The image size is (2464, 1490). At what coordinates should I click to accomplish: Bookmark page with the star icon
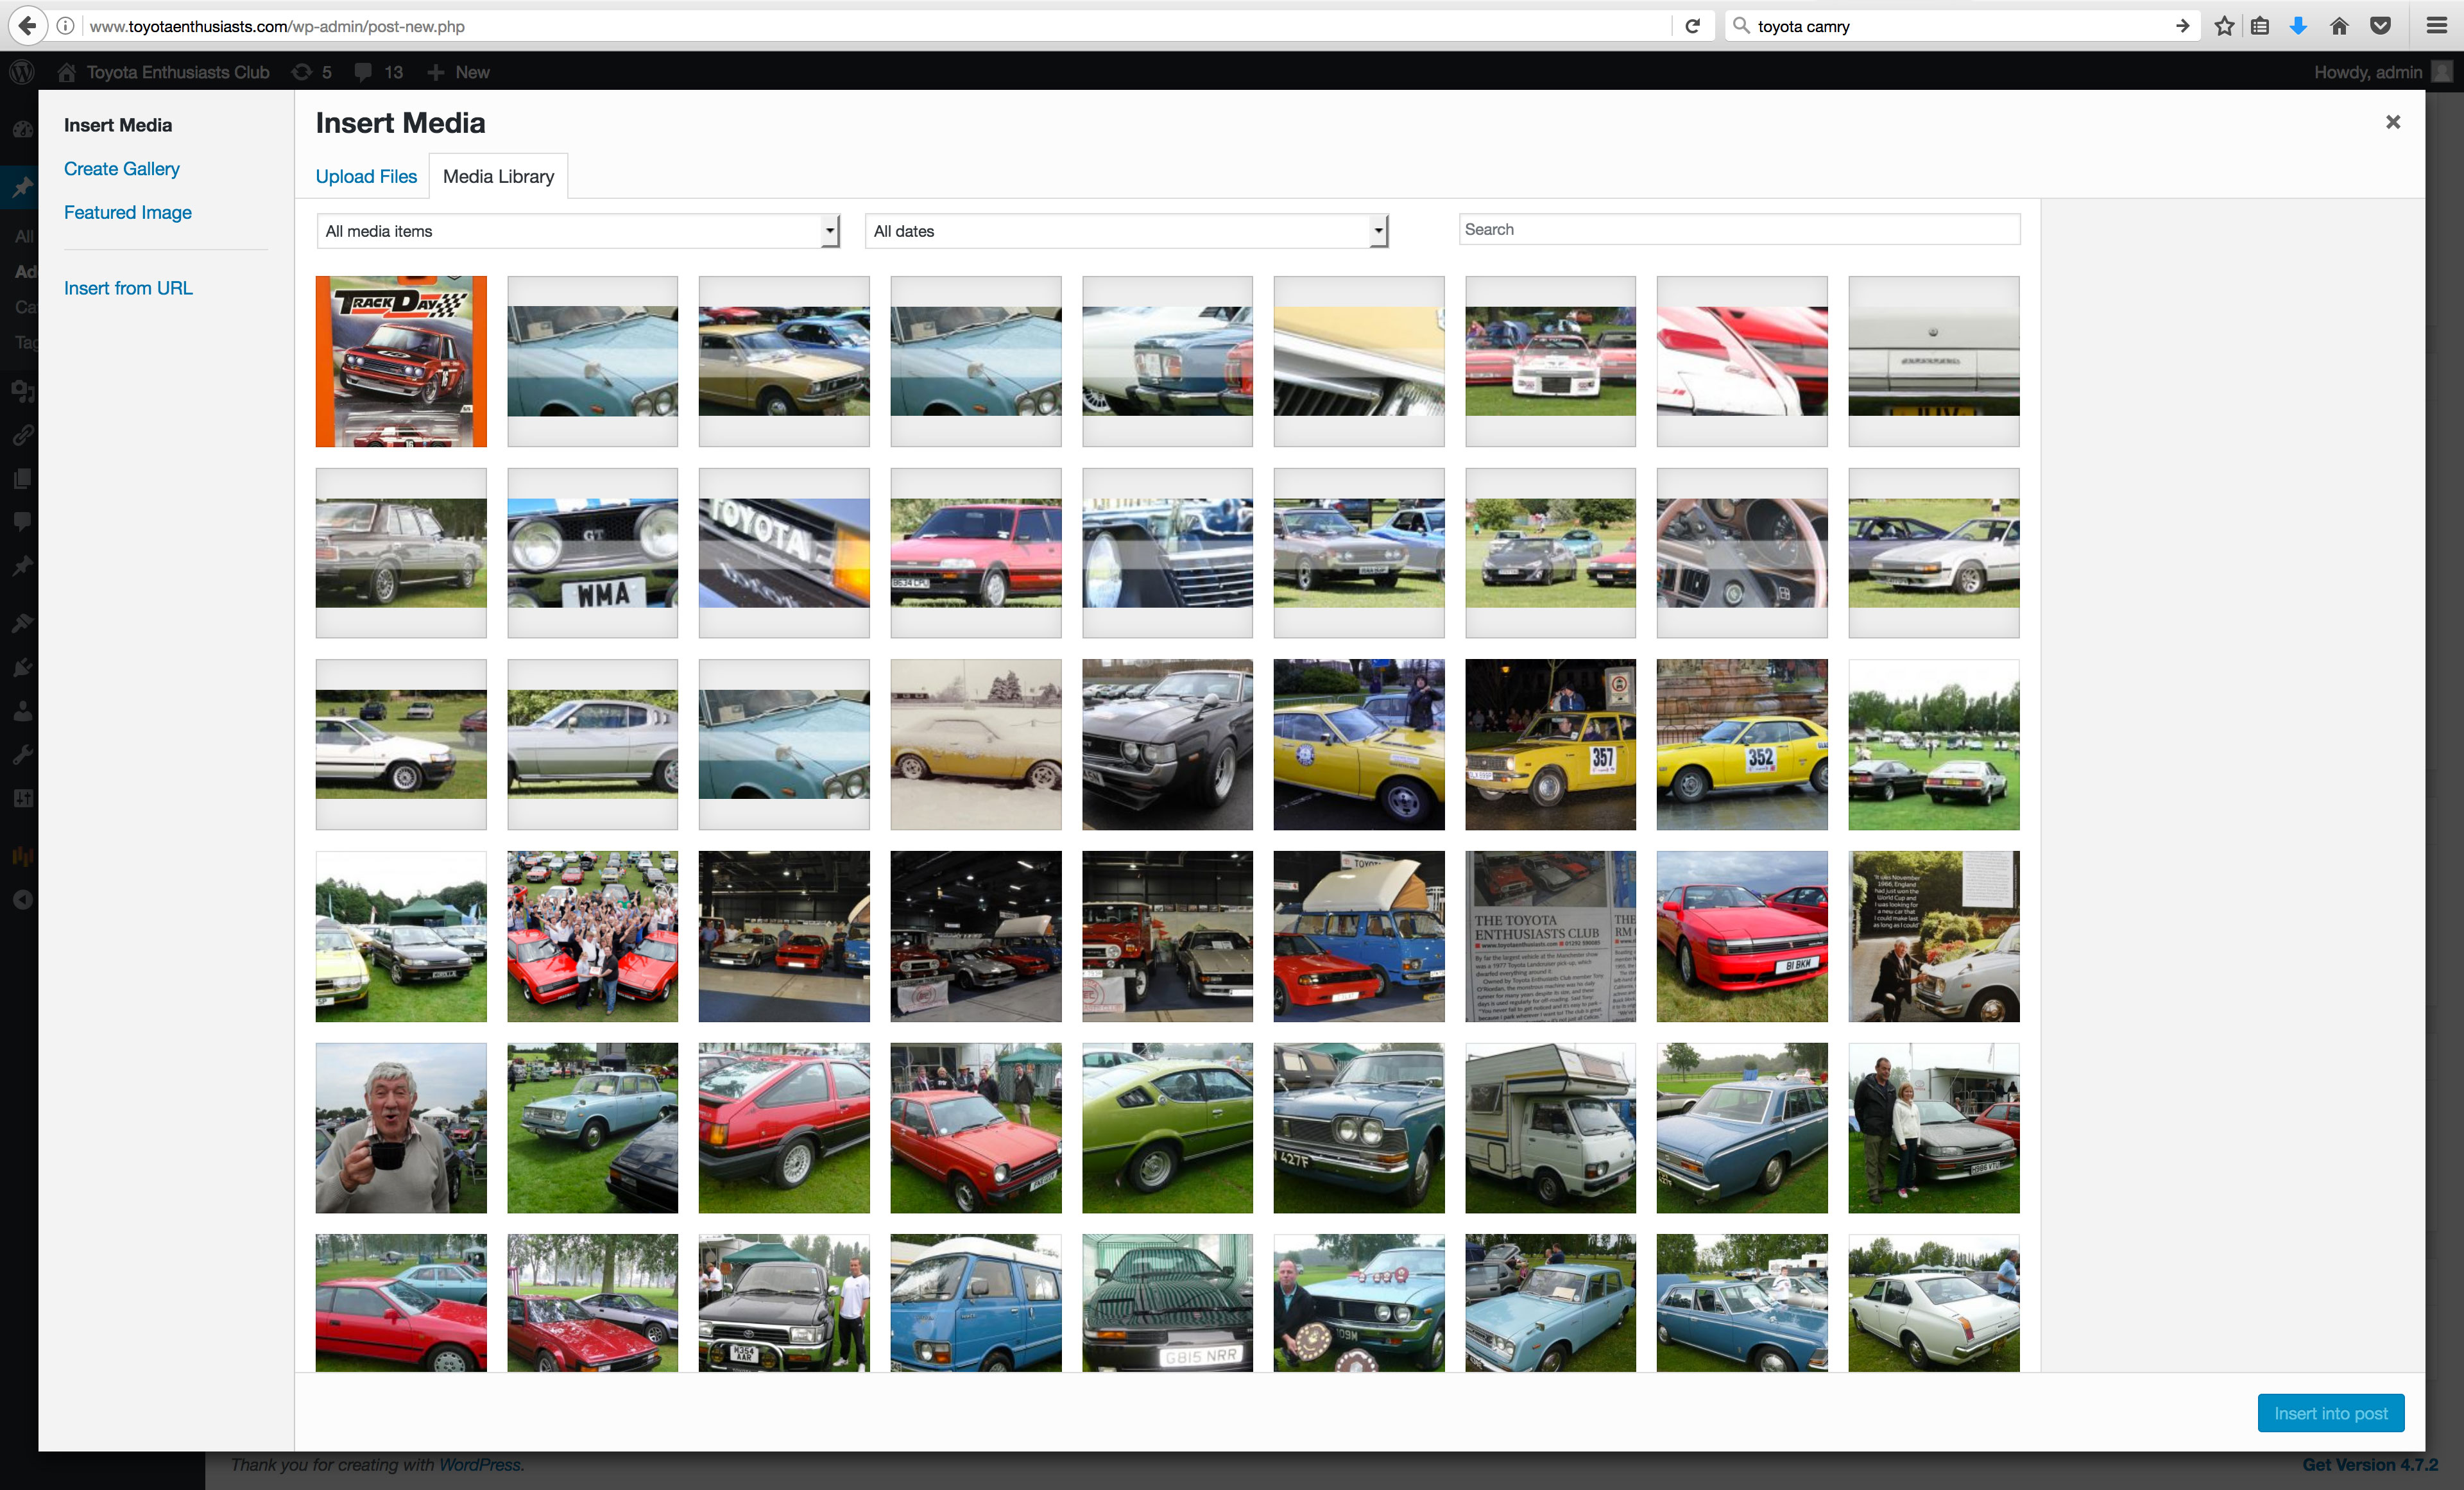click(2223, 26)
